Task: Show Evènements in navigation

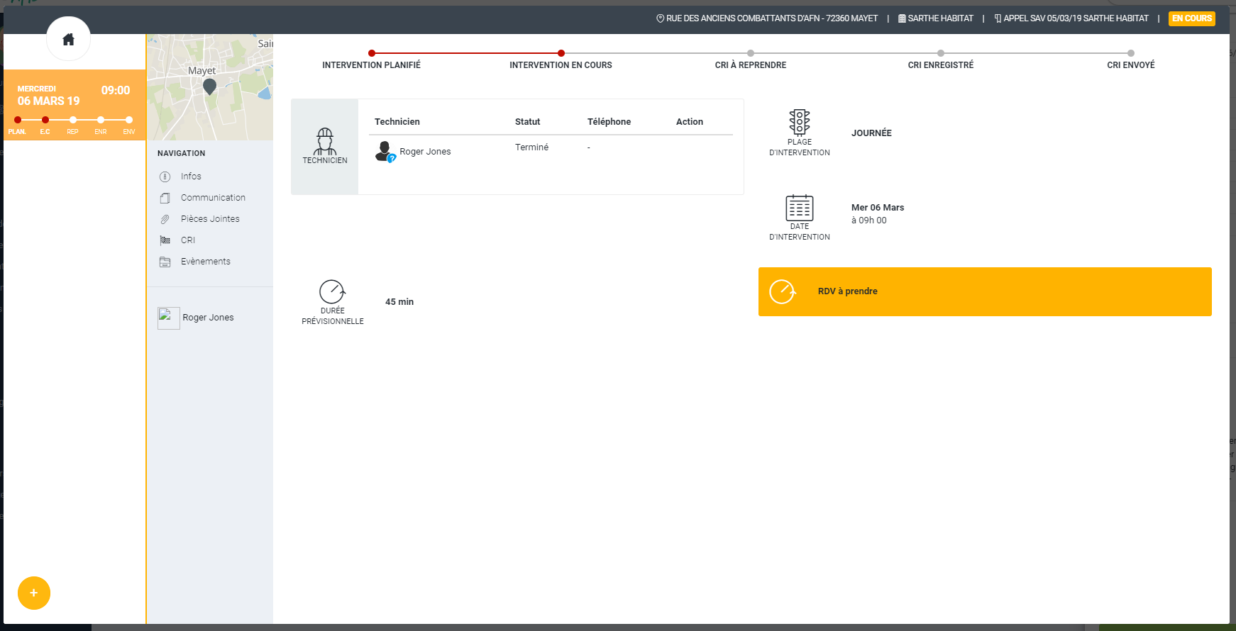Action: pyautogui.click(x=205, y=262)
